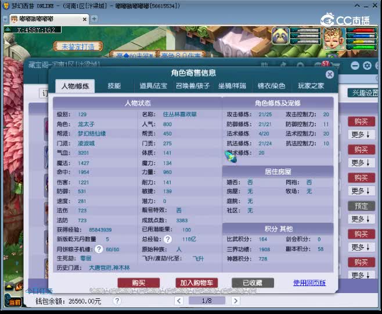The image size is (382, 314).
Task: Click the help icon beside 钱包余额
Action: coord(117,301)
